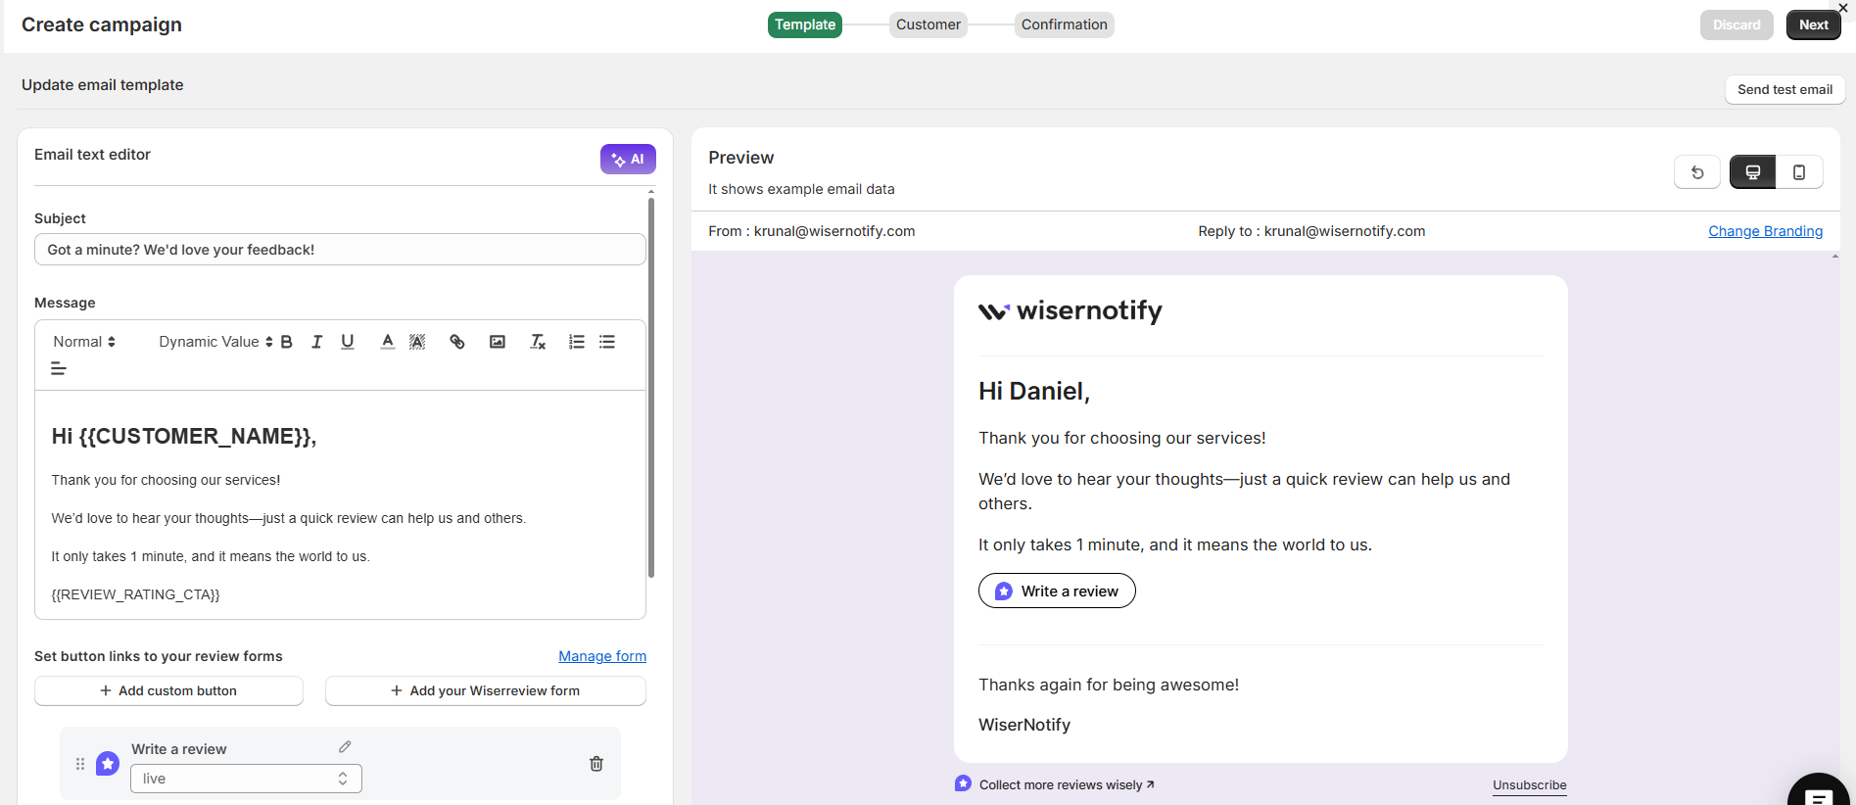
Task: Clear text formatting in the editor
Action: pos(538,342)
